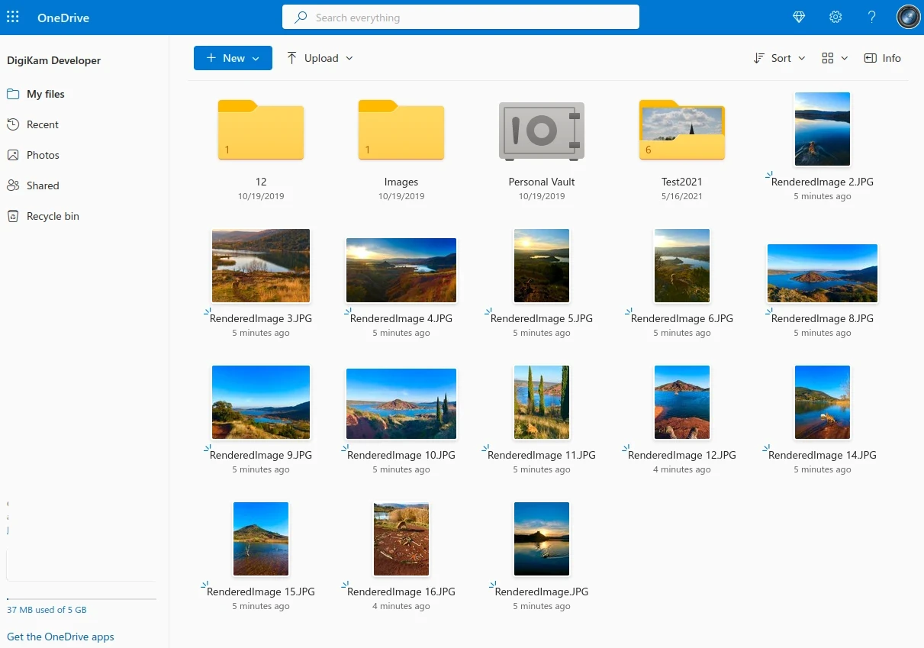Open the account profile picture
924x648 pixels.
point(908,17)
